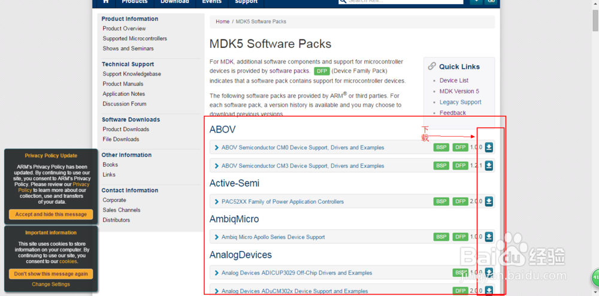The image size is (599, 296).
Task: Click the Quick Links chain icon
Action: click(x=432, y=66)
